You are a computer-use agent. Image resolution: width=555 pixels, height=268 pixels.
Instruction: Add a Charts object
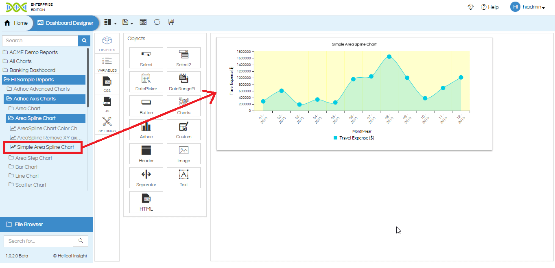coord(184,106)
